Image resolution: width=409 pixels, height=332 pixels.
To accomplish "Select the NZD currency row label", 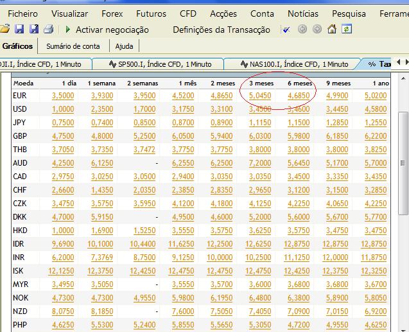I will click(x=20, y=311).
